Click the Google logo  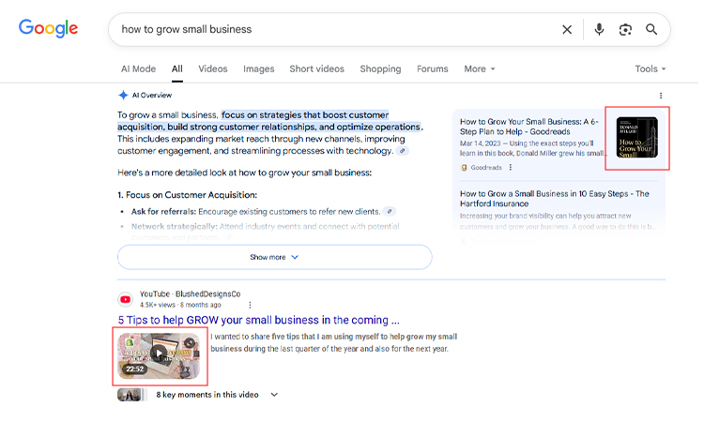[48, 28]
